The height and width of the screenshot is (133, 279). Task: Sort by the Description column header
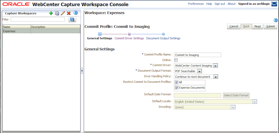click(55, 27)
